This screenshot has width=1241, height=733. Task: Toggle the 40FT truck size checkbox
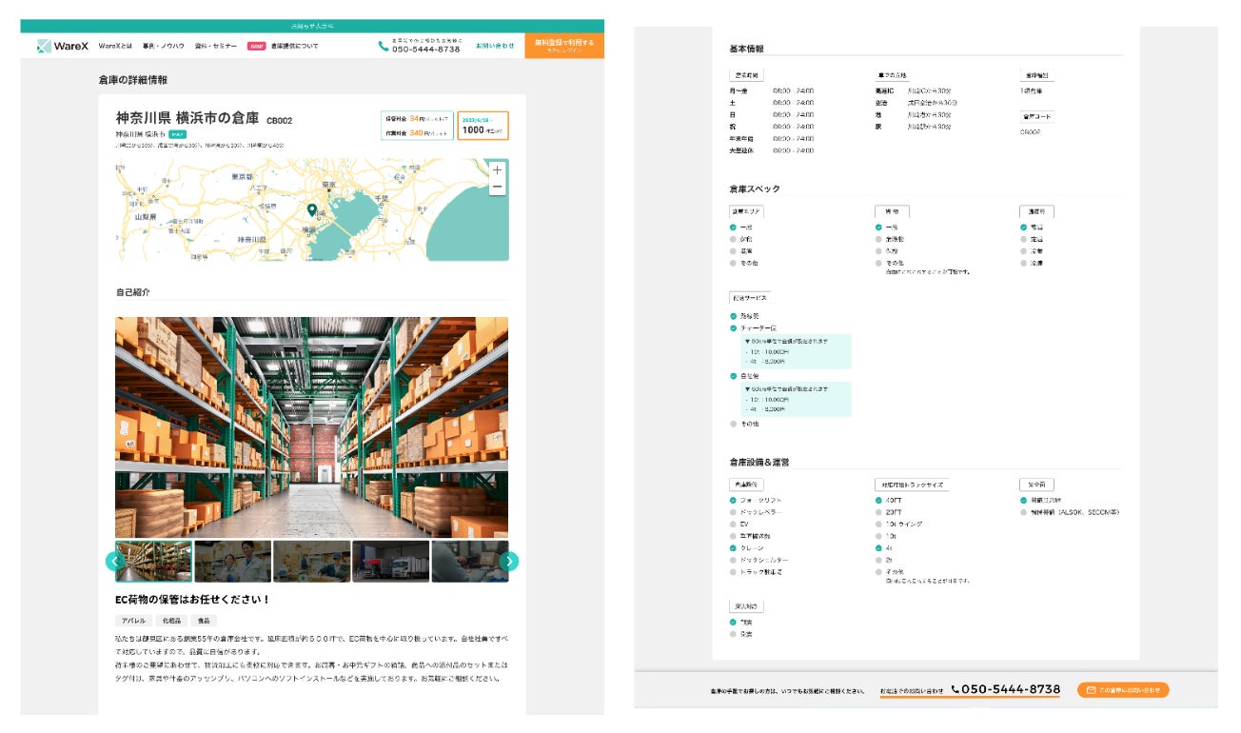pos(878,500)
